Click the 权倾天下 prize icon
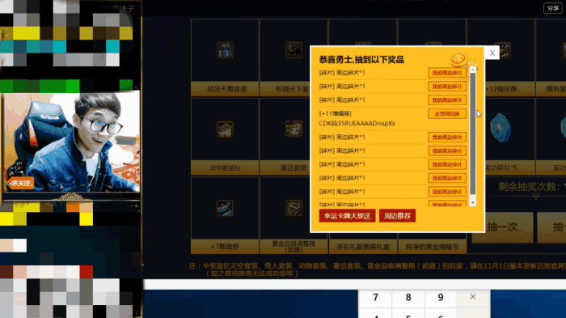This screenshot has width=566, height=318. click(294, 50)
